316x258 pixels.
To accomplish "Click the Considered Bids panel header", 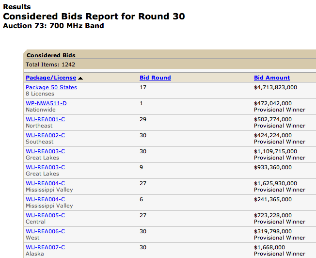I will pyautogui.click(x=51, y=55).
